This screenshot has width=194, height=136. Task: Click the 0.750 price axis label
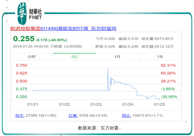tap(22, 65)
